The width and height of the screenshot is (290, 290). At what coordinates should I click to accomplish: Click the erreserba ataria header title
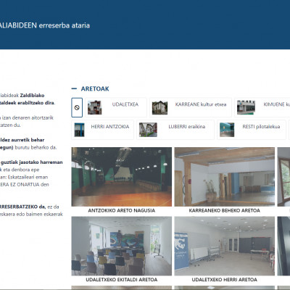(65, 25)
